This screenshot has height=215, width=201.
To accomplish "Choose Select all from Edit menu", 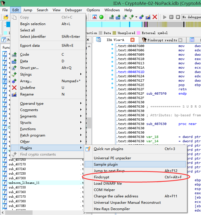I will point(48,30).
